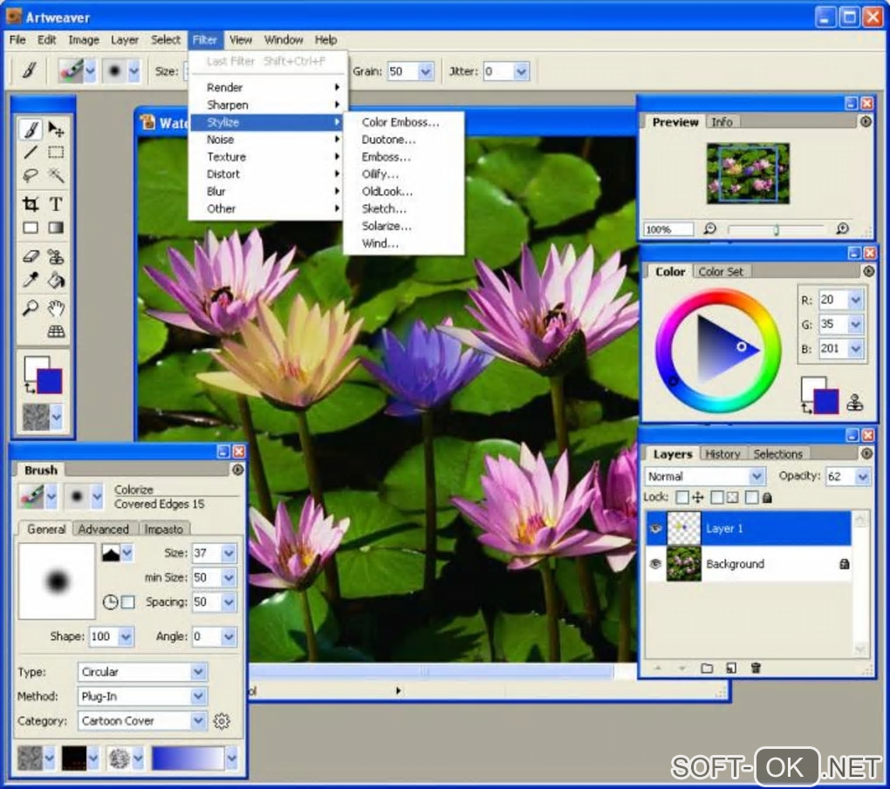The width and height of the screenshot is (890, 789).
Task: Switch to the History tab
Action: [722, 453]
